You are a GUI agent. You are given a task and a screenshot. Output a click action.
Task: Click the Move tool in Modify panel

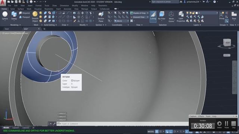click(x=83, y=13)
